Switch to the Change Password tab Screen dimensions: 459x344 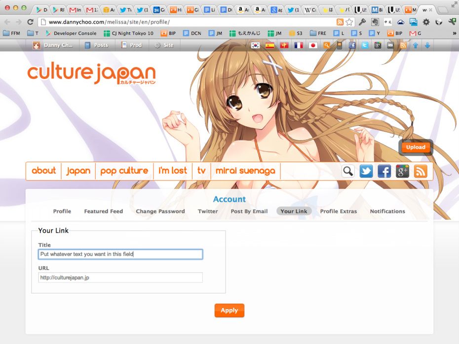coord(160,211)
